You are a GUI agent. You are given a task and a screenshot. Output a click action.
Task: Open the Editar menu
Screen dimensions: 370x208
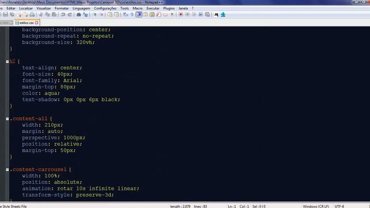tap(11, 8)
